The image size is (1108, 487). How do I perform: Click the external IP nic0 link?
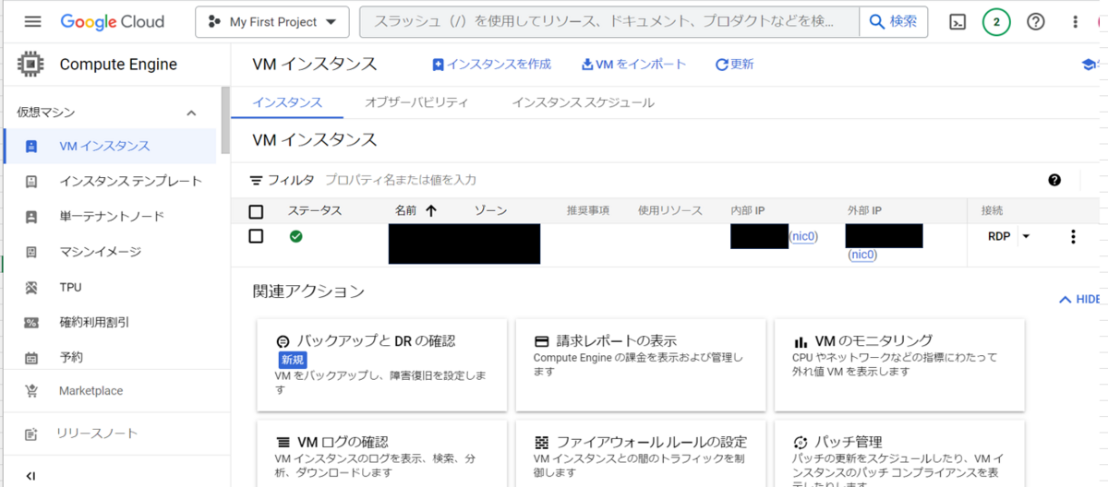[862, 255]
